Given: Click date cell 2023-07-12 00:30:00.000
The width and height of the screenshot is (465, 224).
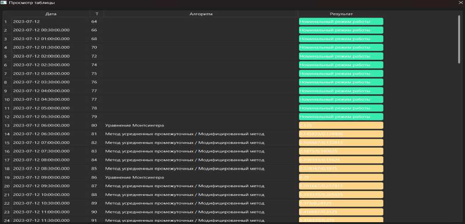Looking at the screenshot, I should tap(41, 30).
